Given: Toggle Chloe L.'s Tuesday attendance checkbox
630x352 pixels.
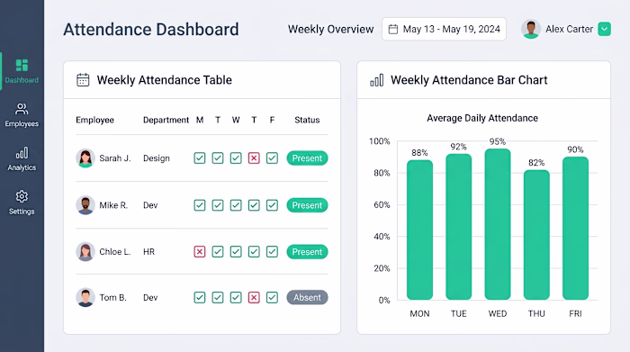Looking at the screenshot, I should [218, 251].
